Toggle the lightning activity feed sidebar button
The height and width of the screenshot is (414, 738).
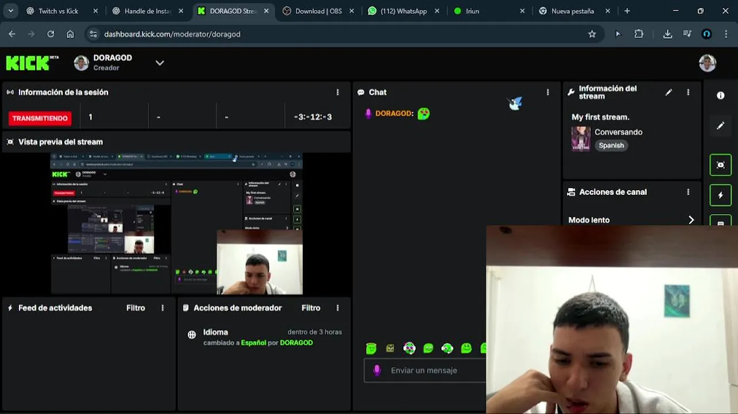[721, 195]
